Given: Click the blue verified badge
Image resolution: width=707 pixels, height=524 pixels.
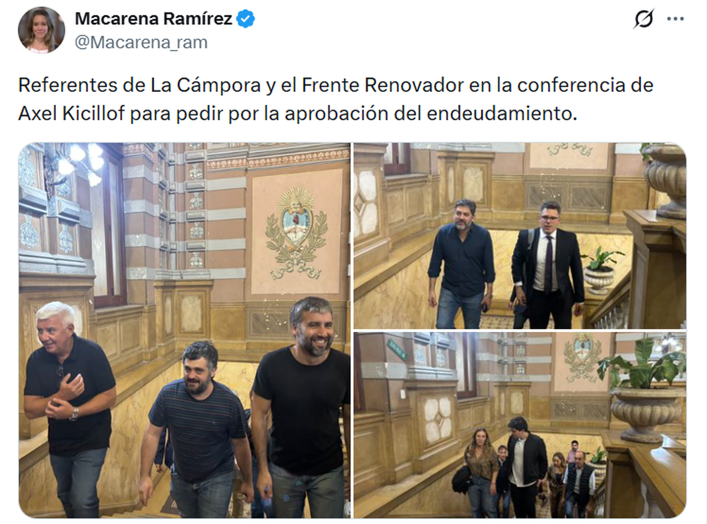Looking at the screenshot, I should pos(246,19).
